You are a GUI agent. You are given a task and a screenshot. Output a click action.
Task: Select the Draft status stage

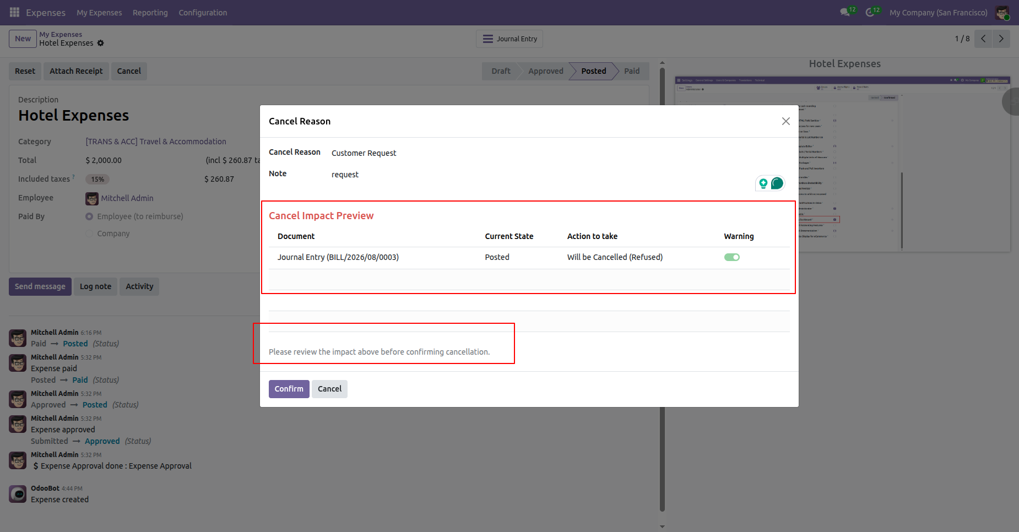click(x=501, y=71)
